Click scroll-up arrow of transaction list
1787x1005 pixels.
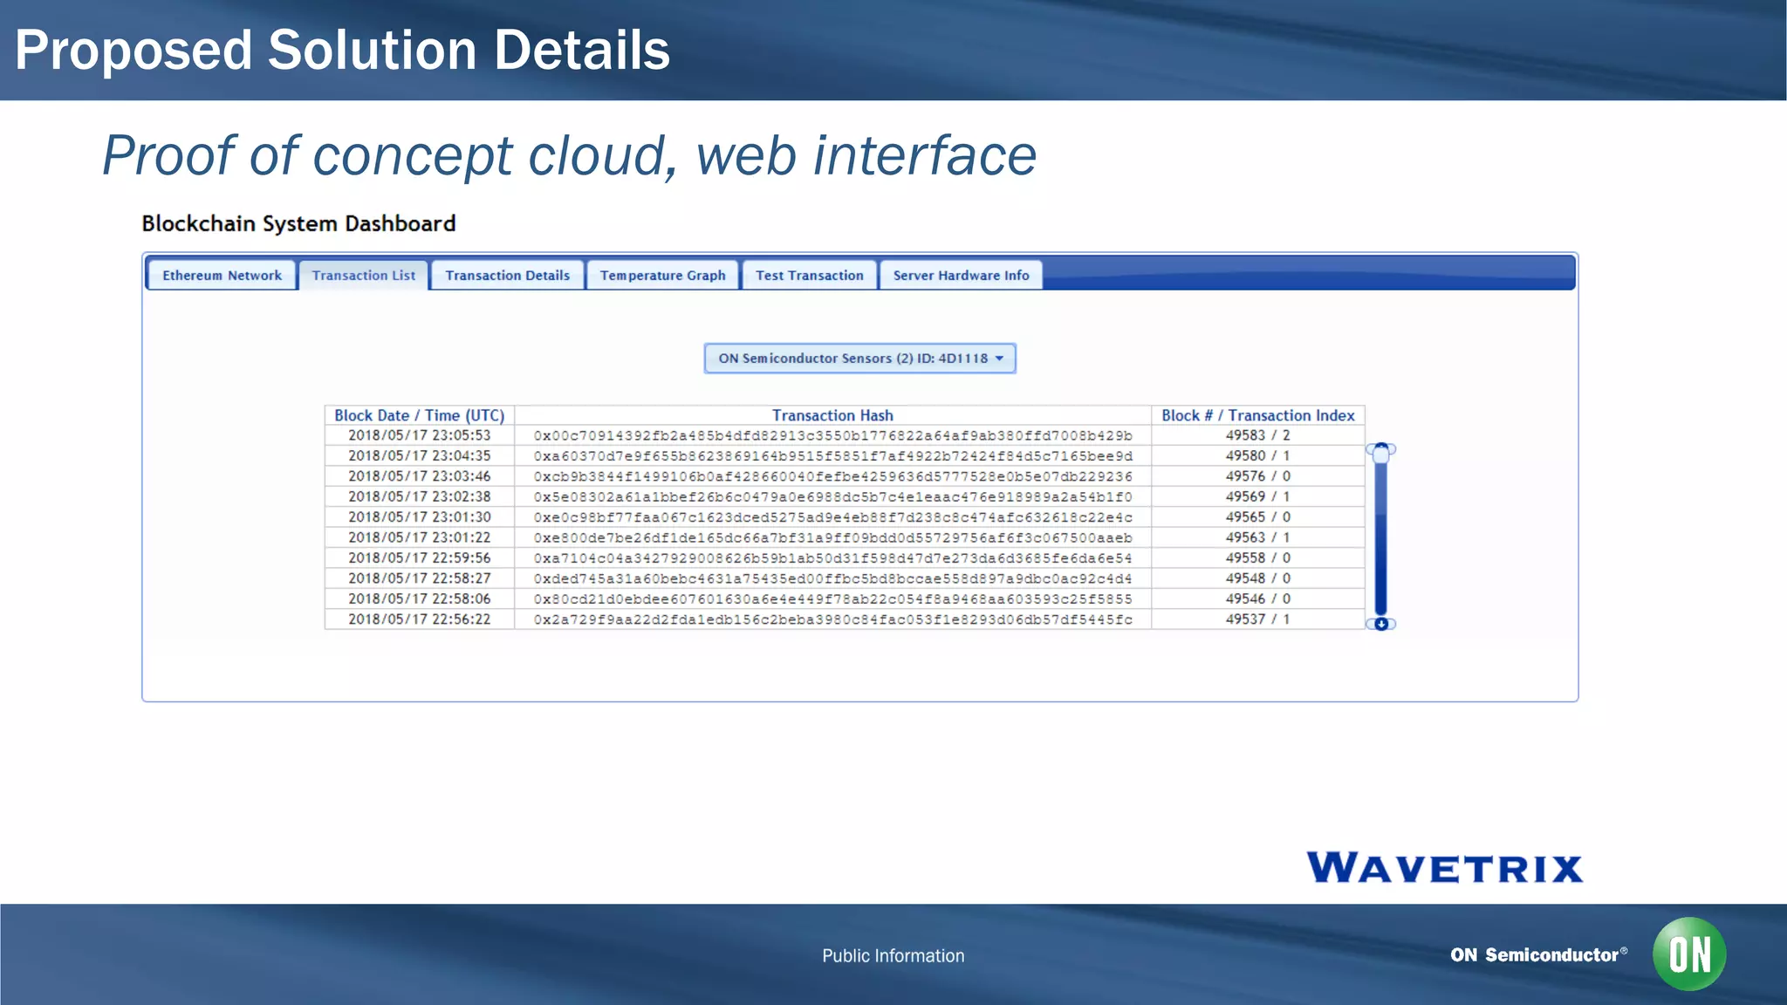[1381, 448]
